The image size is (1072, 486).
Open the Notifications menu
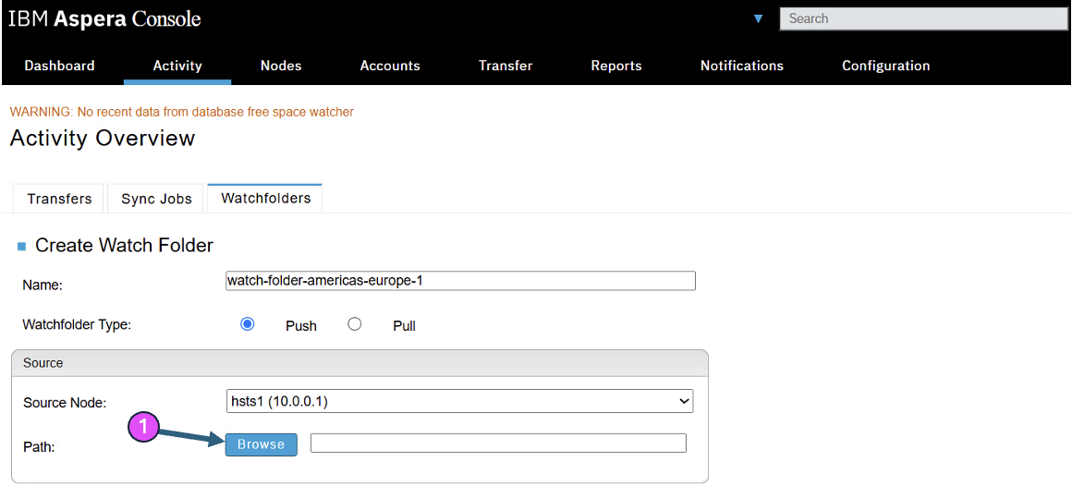742,67
